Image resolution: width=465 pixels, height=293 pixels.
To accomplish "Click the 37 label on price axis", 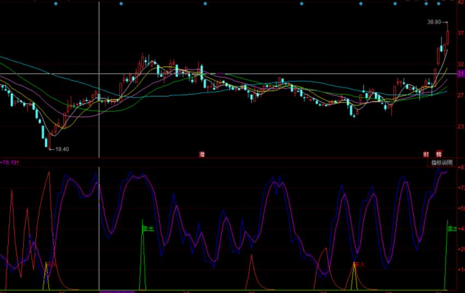I will [461, 33].
